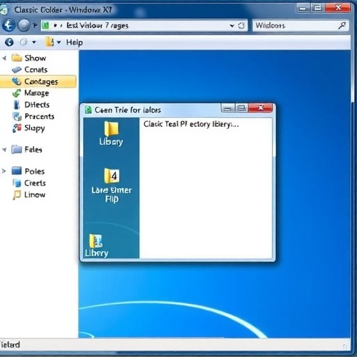Select 'Fales' in the navigation pane

point(33,149)
